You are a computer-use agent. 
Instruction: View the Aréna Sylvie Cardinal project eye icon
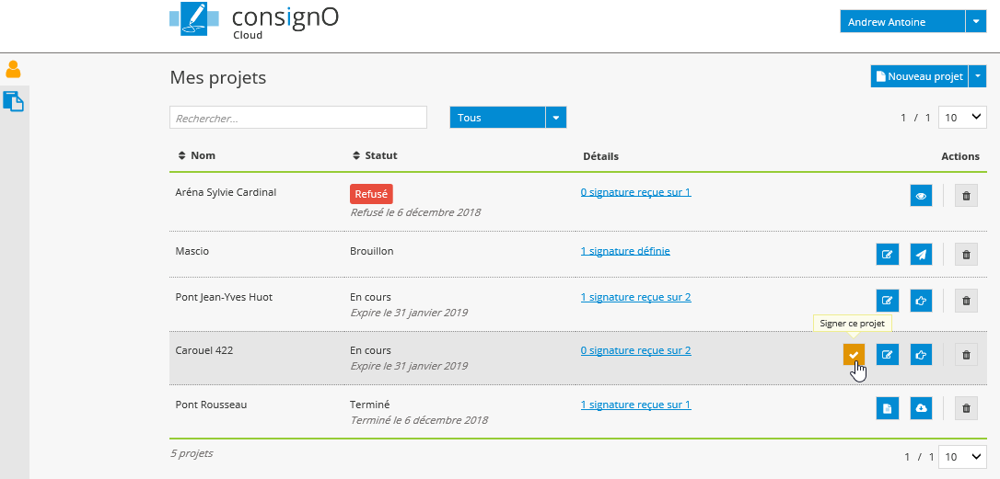(921, 196)
